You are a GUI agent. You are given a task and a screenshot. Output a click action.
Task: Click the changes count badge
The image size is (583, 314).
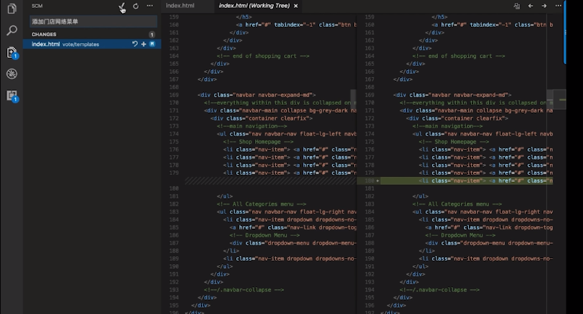tap(152, 35)
